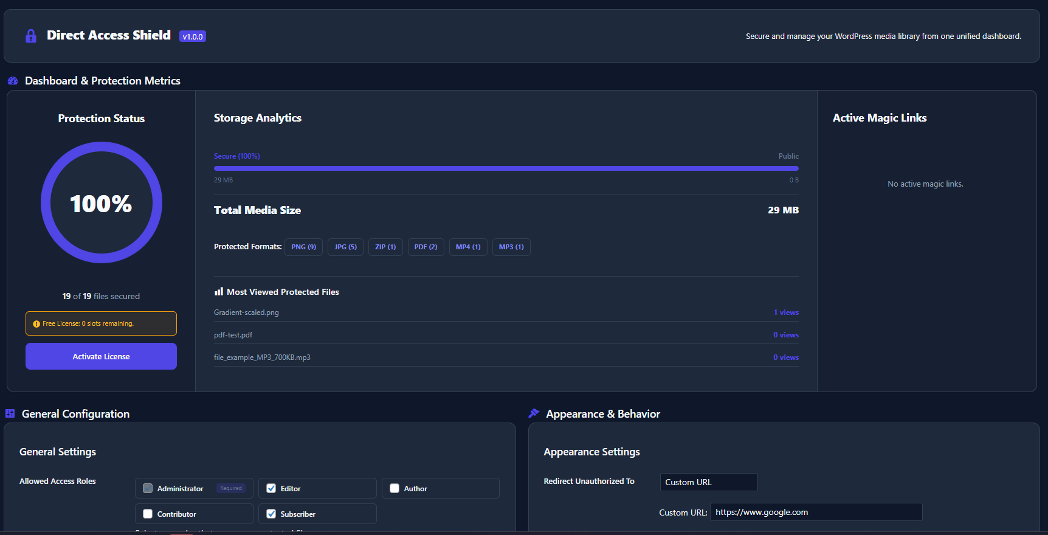Click the Public label above the storage bar
Viewport: 1048px width, 535px height.
pyautogui.click(x=788, y=156)
